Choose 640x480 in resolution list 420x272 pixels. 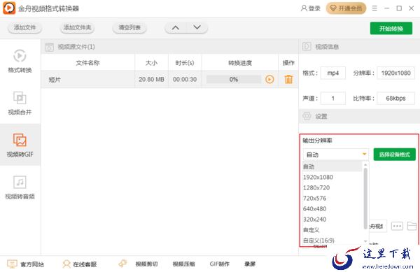click(332, 208)
